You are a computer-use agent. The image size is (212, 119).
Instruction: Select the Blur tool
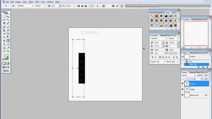click(x=4, y=37)
